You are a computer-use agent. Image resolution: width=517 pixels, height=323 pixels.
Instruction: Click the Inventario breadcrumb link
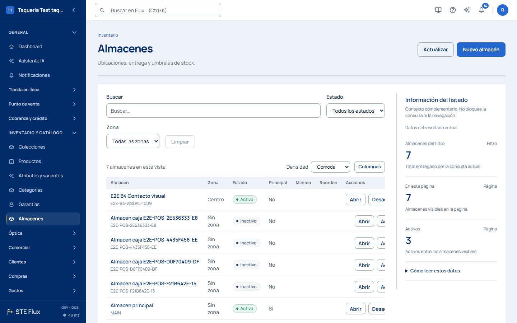tap(108, 35)
